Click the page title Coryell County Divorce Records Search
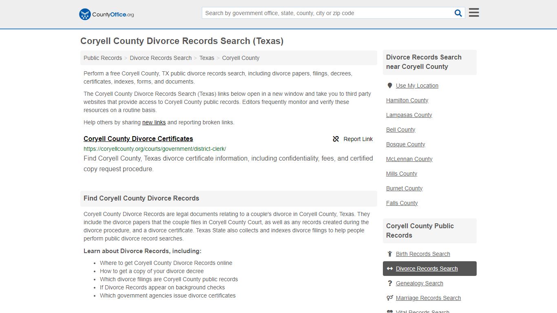 182,41
